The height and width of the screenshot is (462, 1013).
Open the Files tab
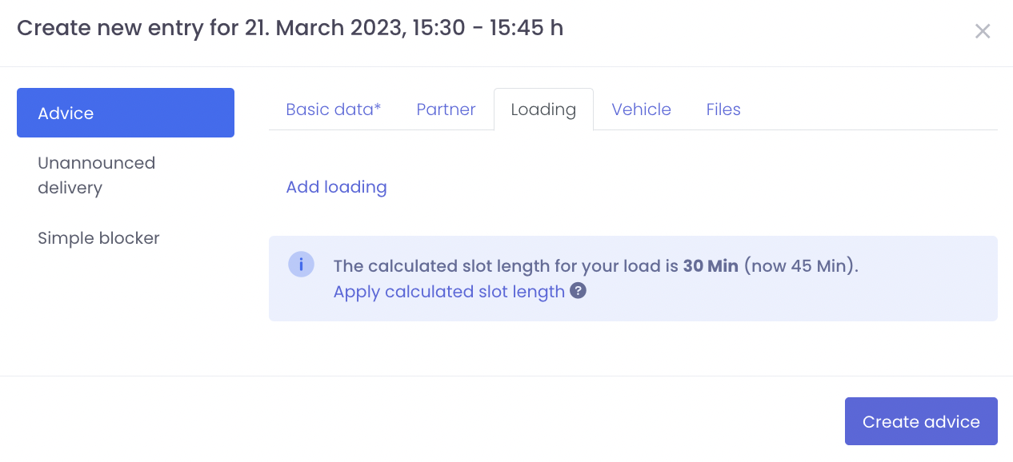tap(723, 110)
